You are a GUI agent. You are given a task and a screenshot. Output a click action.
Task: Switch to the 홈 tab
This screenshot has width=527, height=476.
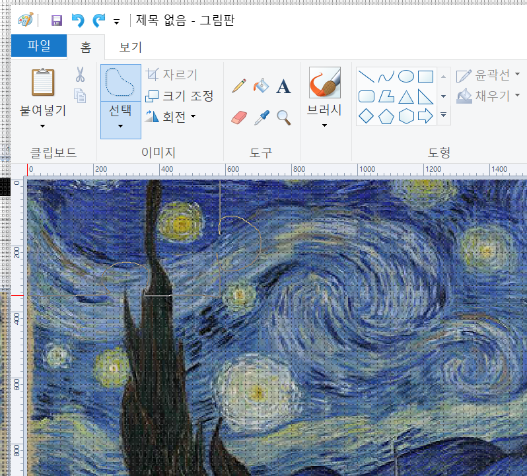(86, 47)
